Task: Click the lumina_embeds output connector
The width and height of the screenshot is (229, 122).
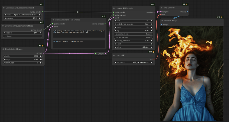Action: [105, 24]
